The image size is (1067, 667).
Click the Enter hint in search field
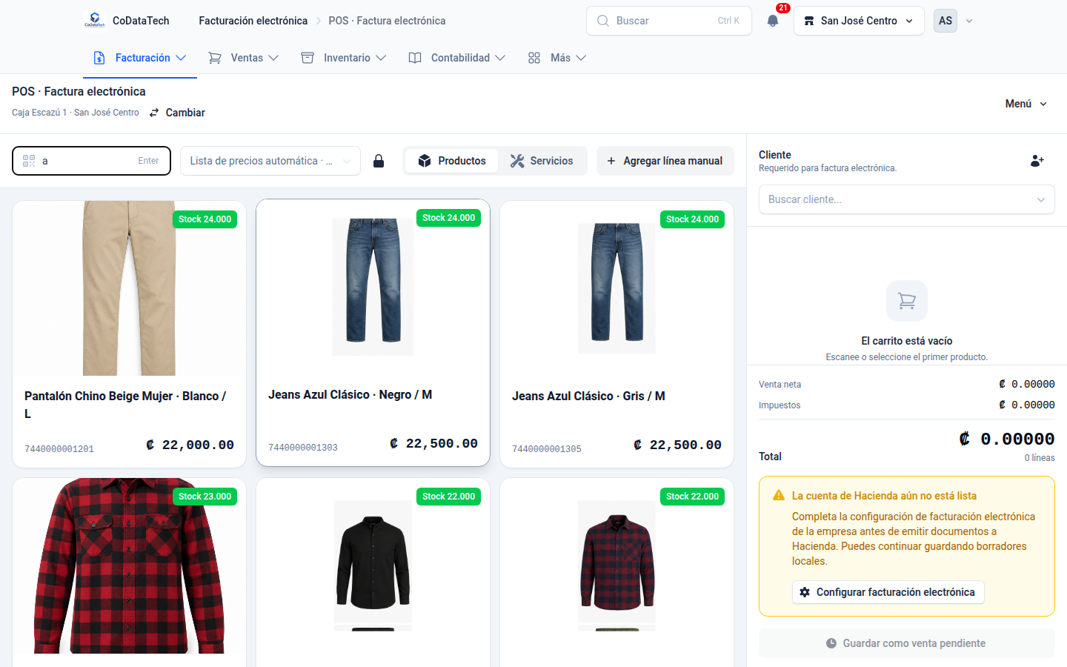[148, 161]
